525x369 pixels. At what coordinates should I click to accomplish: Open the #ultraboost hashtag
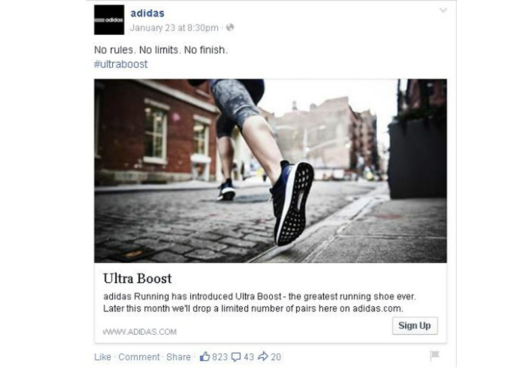121,64
